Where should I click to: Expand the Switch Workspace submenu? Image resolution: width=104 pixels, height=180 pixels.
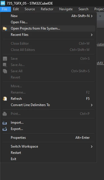(x=92, y=147)
